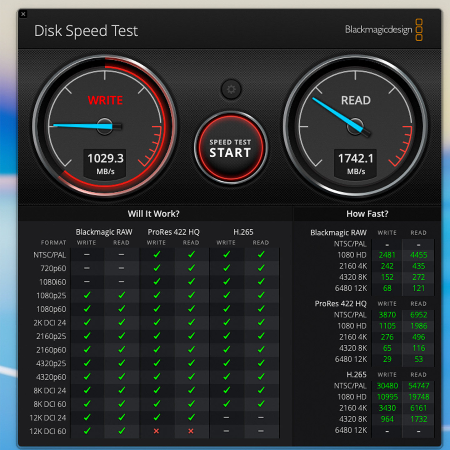450x450 pixels.
Task: Click the green check for 1080p25 Blackmagic RAW write
Action: (x=87, y=295)
